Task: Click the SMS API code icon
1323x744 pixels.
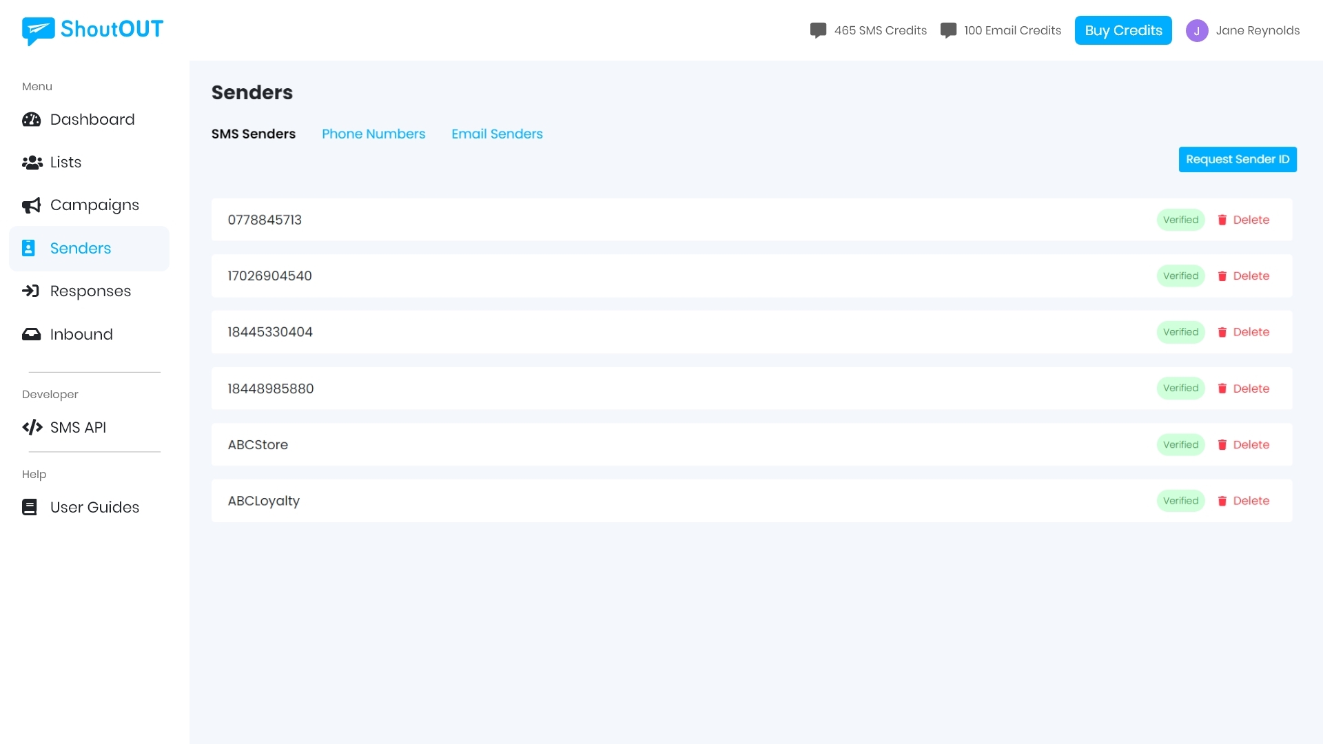Action: click(x=32, y=428)
